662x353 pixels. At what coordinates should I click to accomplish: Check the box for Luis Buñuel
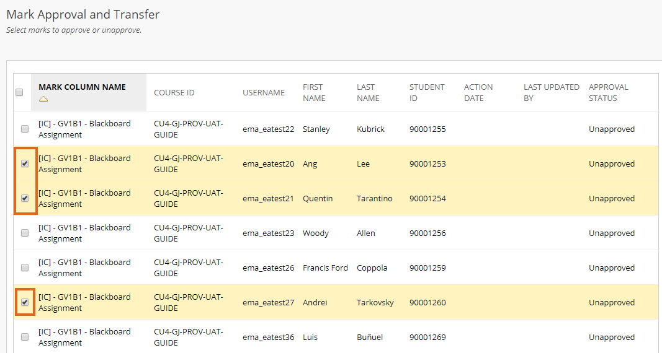coord(25,337)
